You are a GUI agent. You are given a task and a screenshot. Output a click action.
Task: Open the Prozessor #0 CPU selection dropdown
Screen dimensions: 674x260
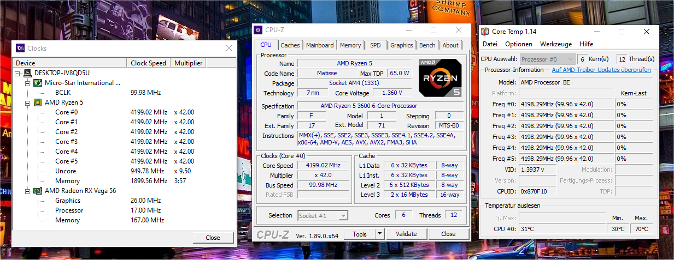[x=571, y=59]
